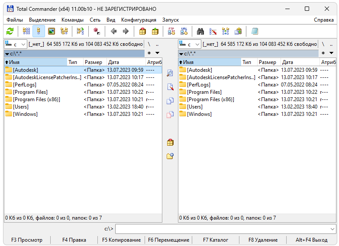The height and width of the screenshot is (246, 339).
Task: Open the Запуск menu
Action: [171, 20]
